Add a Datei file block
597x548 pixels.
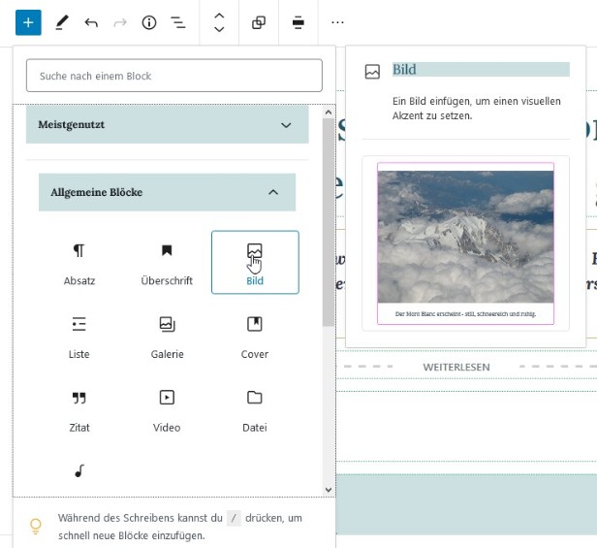254,409
